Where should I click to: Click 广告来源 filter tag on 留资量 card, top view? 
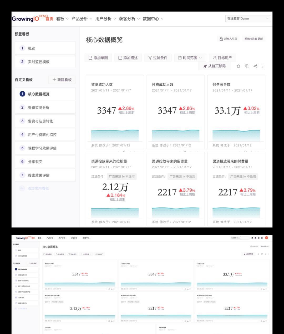click(182, 176)
